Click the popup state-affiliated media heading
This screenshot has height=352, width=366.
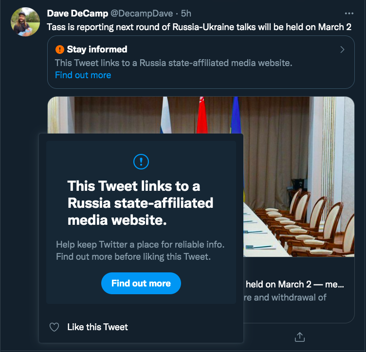tap(140, 202)
